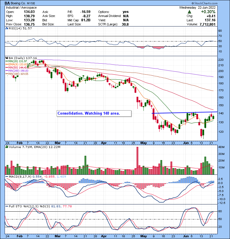Click the Mar label on price chart date axis
The height and width of the screenshot is (239, 230).
click(57, 143)
